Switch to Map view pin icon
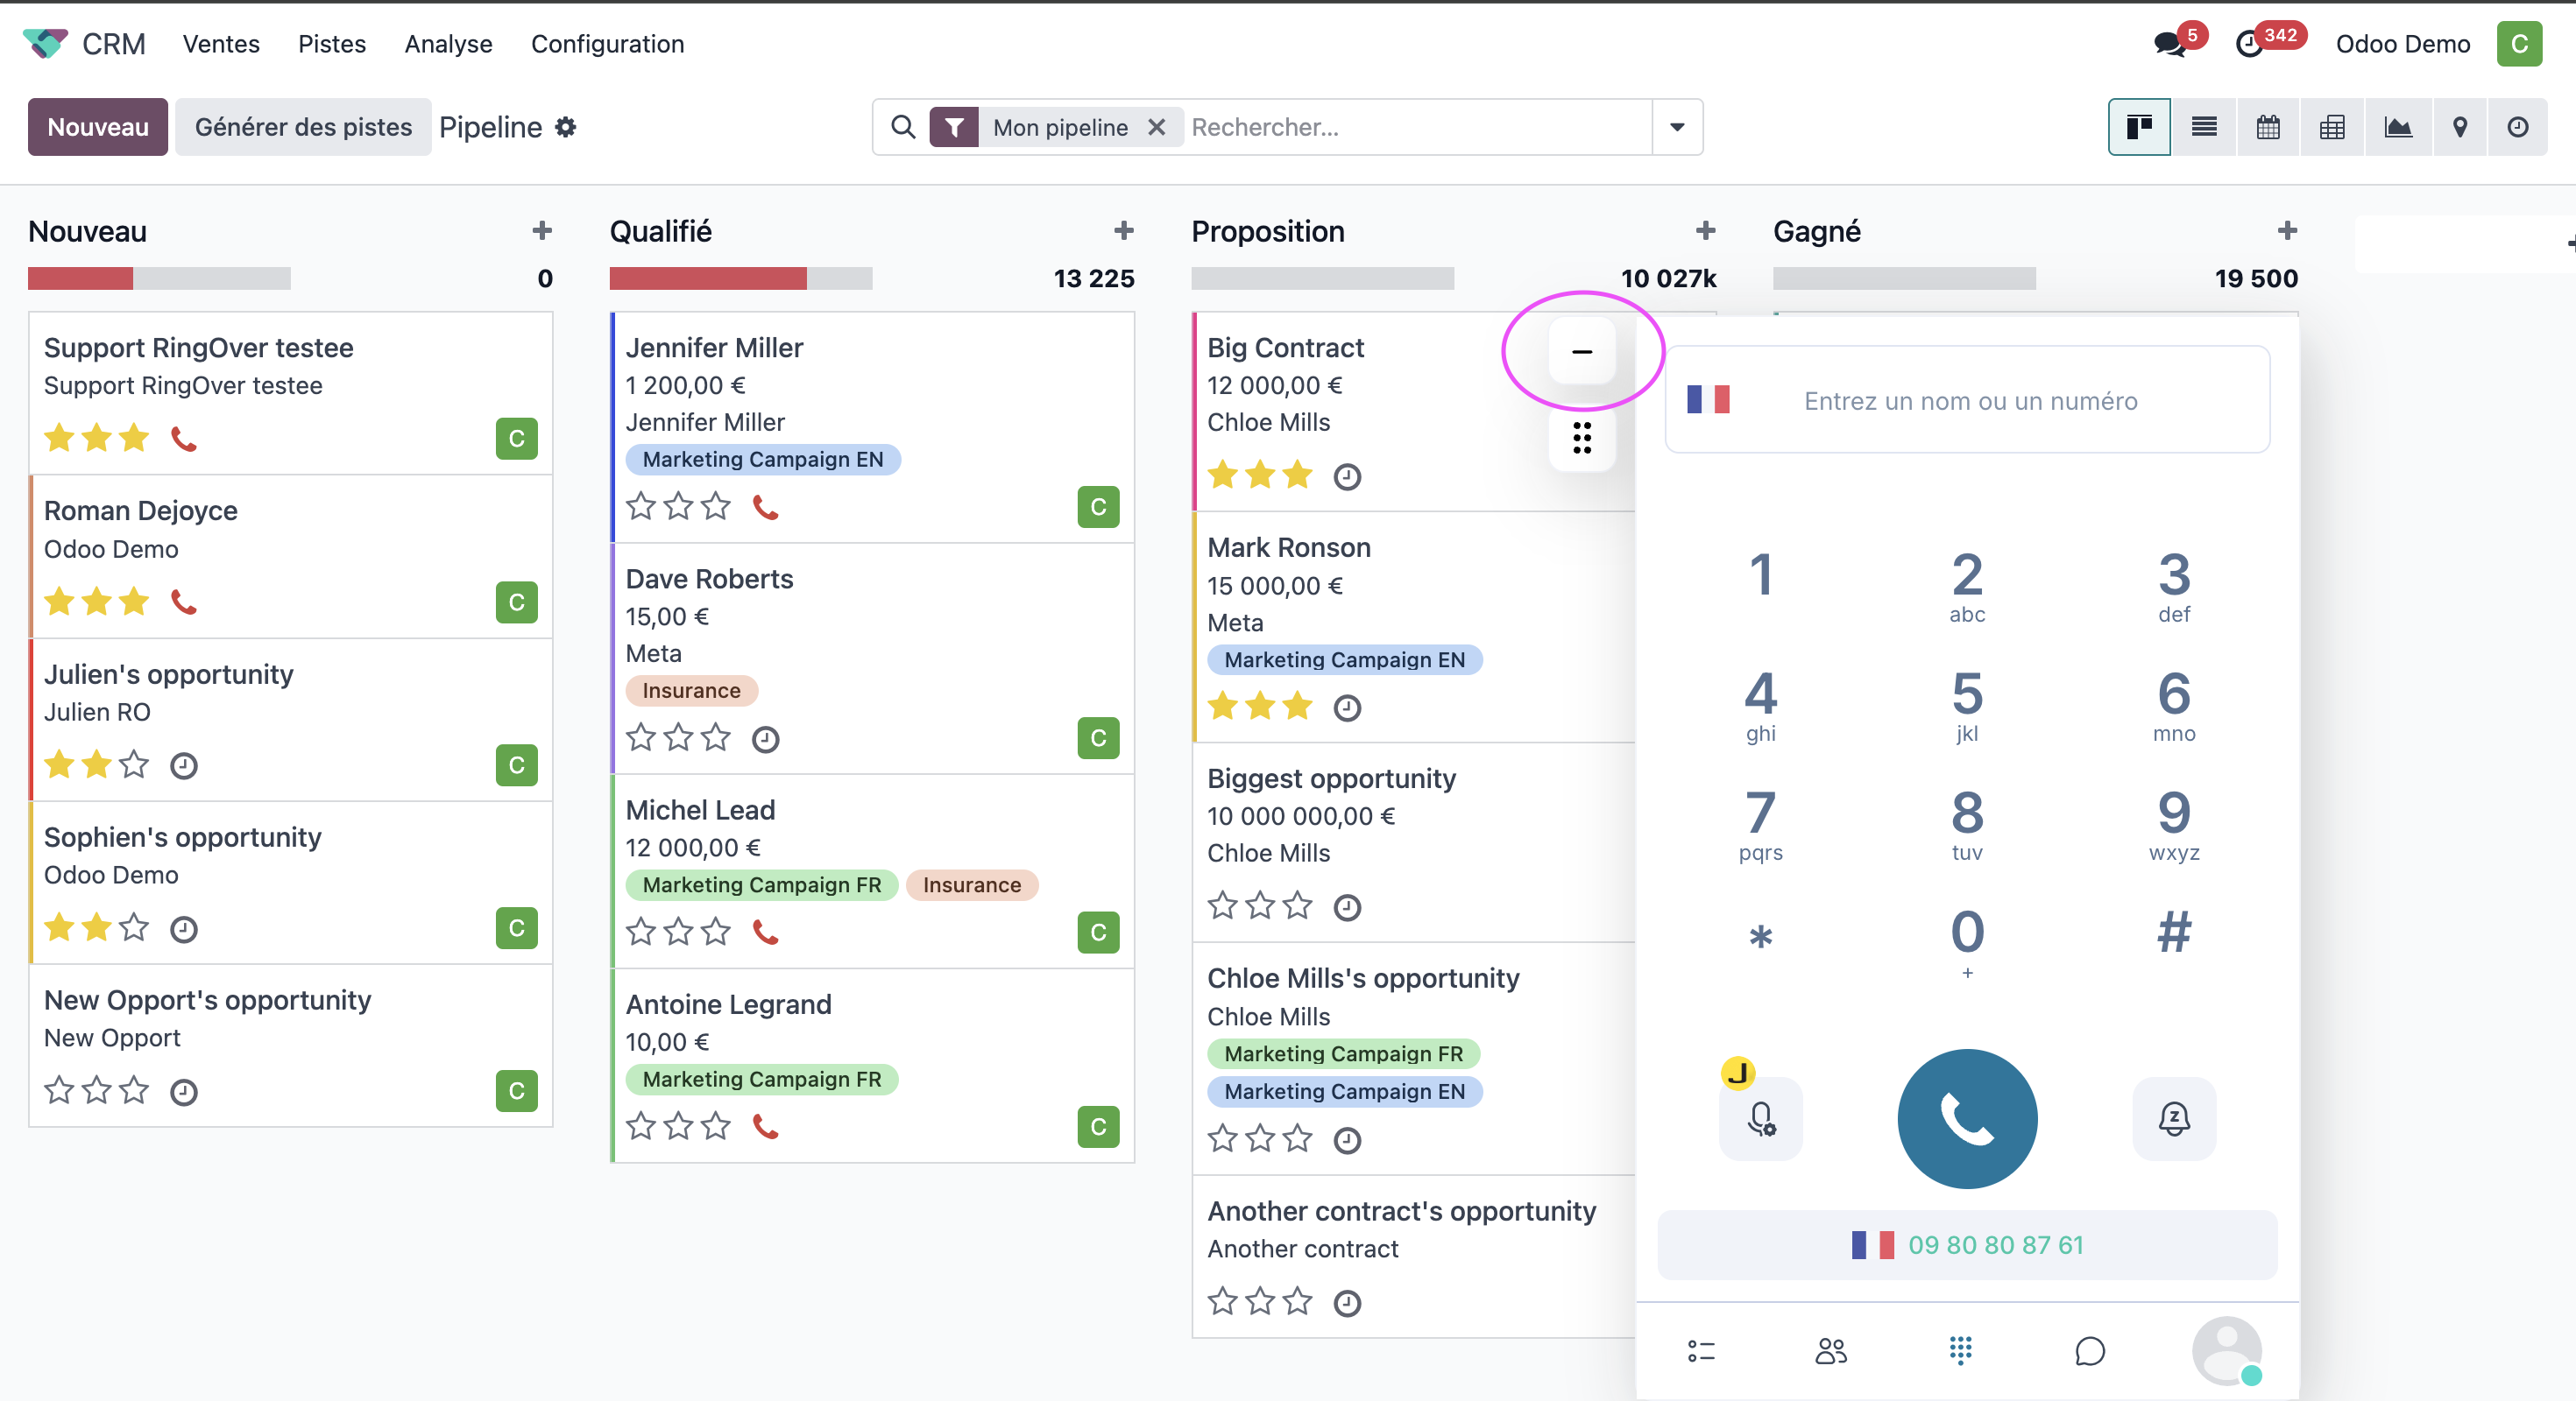Image resolution: width=2576 pixels, height=1401 pixels. [x=2460, y=127]
